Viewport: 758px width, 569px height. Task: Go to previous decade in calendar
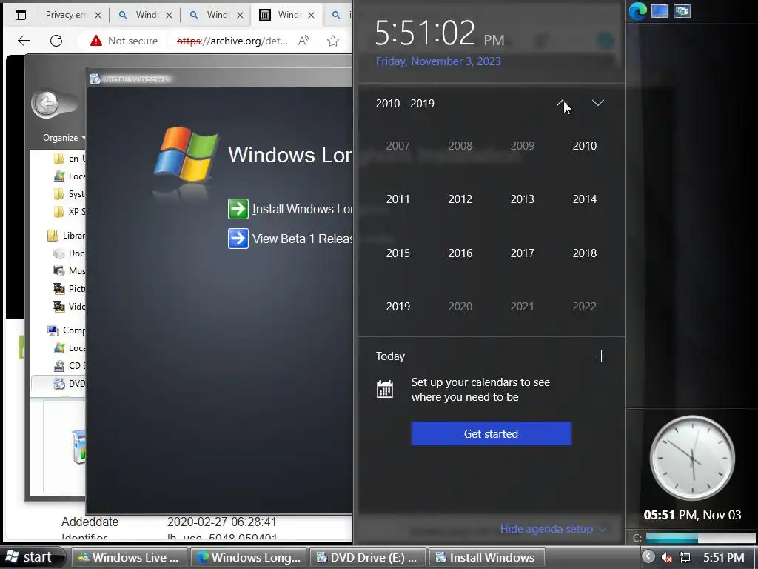(560, 103)
